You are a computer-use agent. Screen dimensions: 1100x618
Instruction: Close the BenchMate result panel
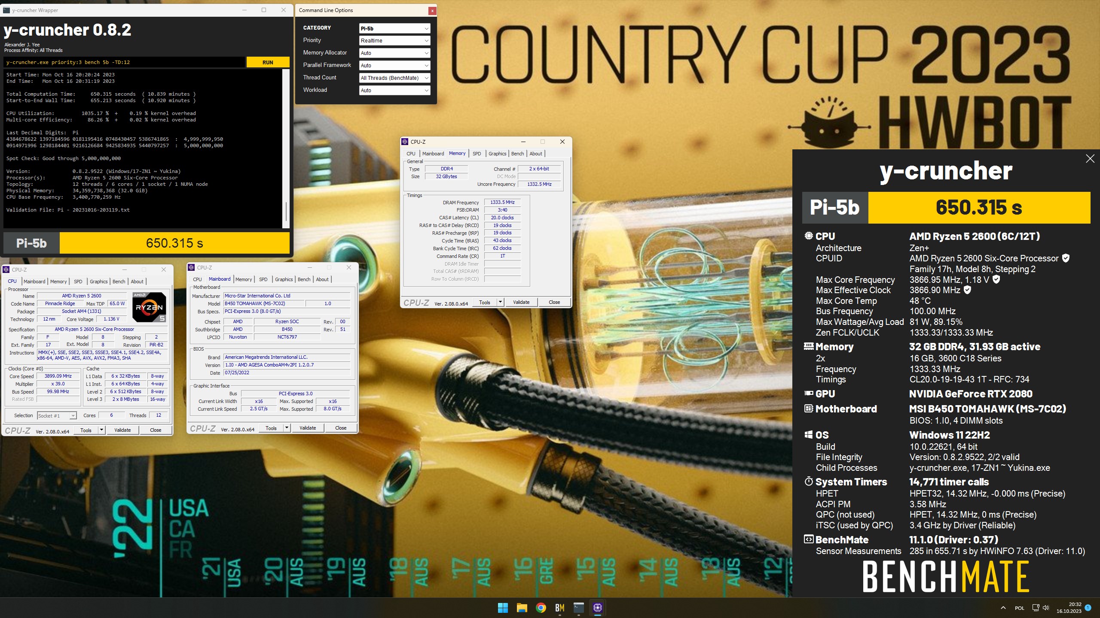click(x=1090, y=159)
